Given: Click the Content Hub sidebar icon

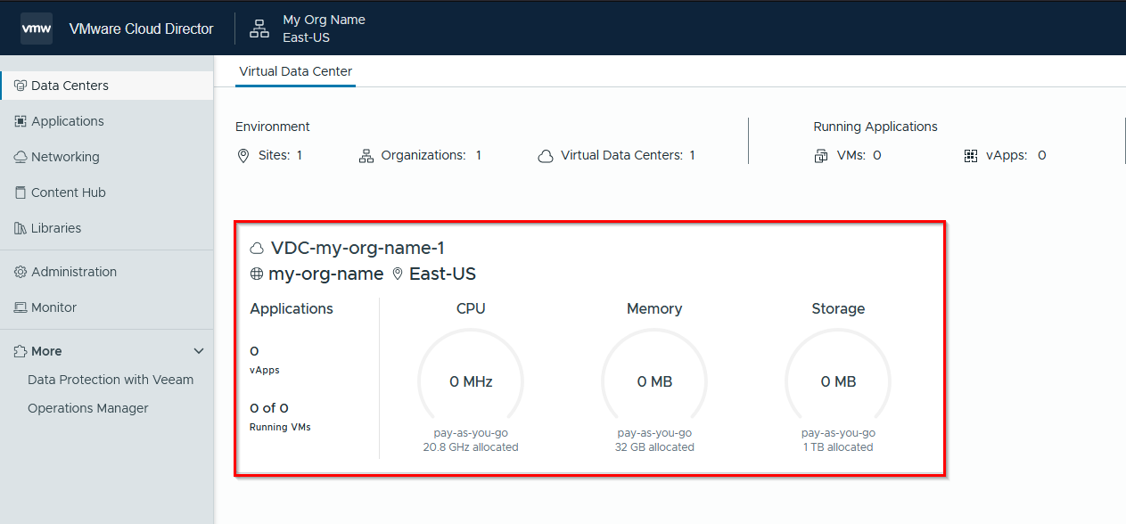Looking at the screenshot, I should (21, 192).
